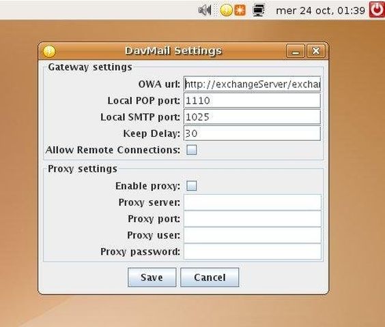Click the date and time clock

pos(320,10)
